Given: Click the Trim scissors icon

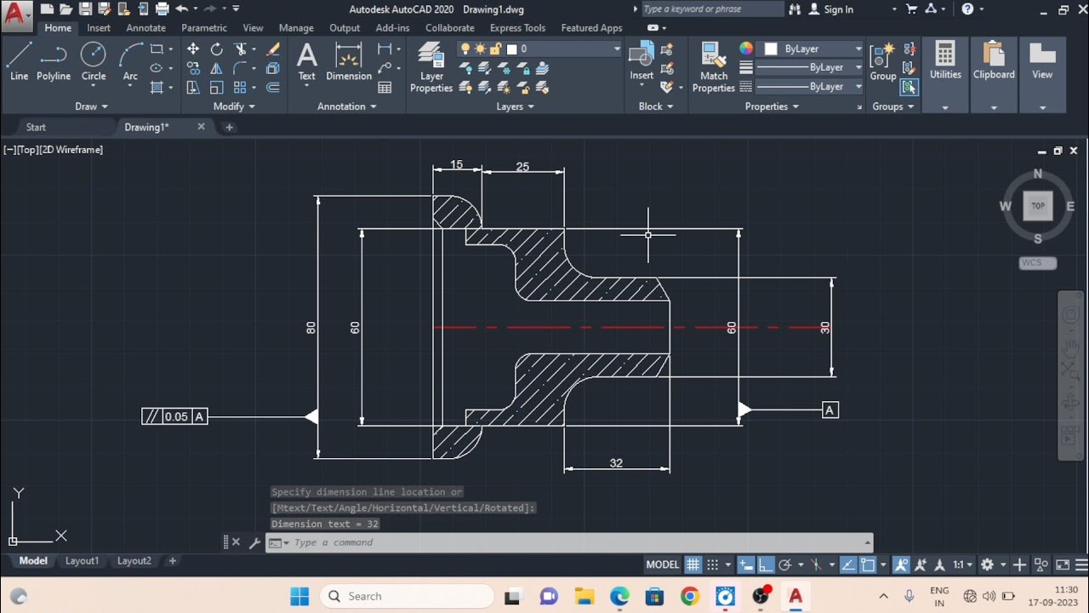Looking at the screenshot, I should click(x=241, y=49).
